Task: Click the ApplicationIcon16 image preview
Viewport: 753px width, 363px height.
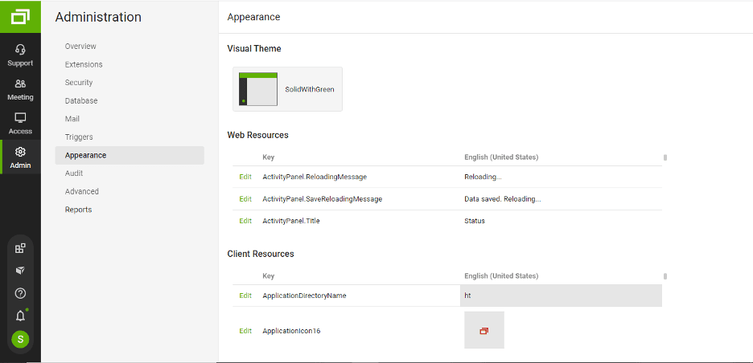Action: 483,330
